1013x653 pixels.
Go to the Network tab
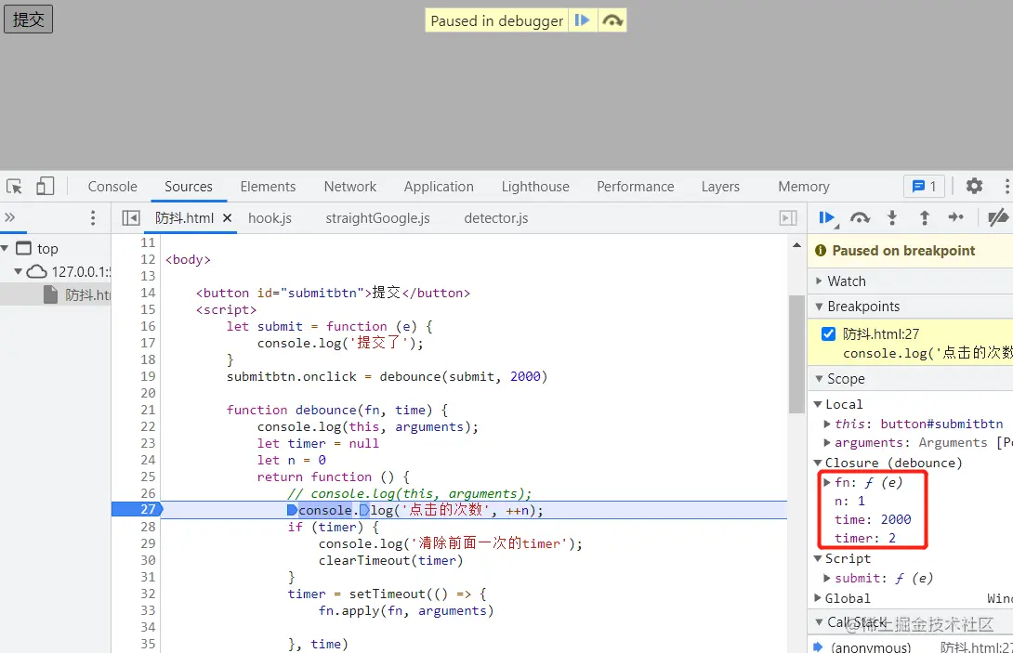point(350,187)
